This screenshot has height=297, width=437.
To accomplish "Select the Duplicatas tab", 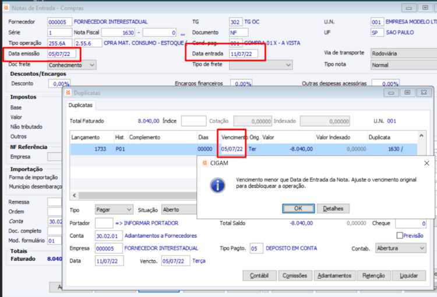I will (x=80, y=105).
